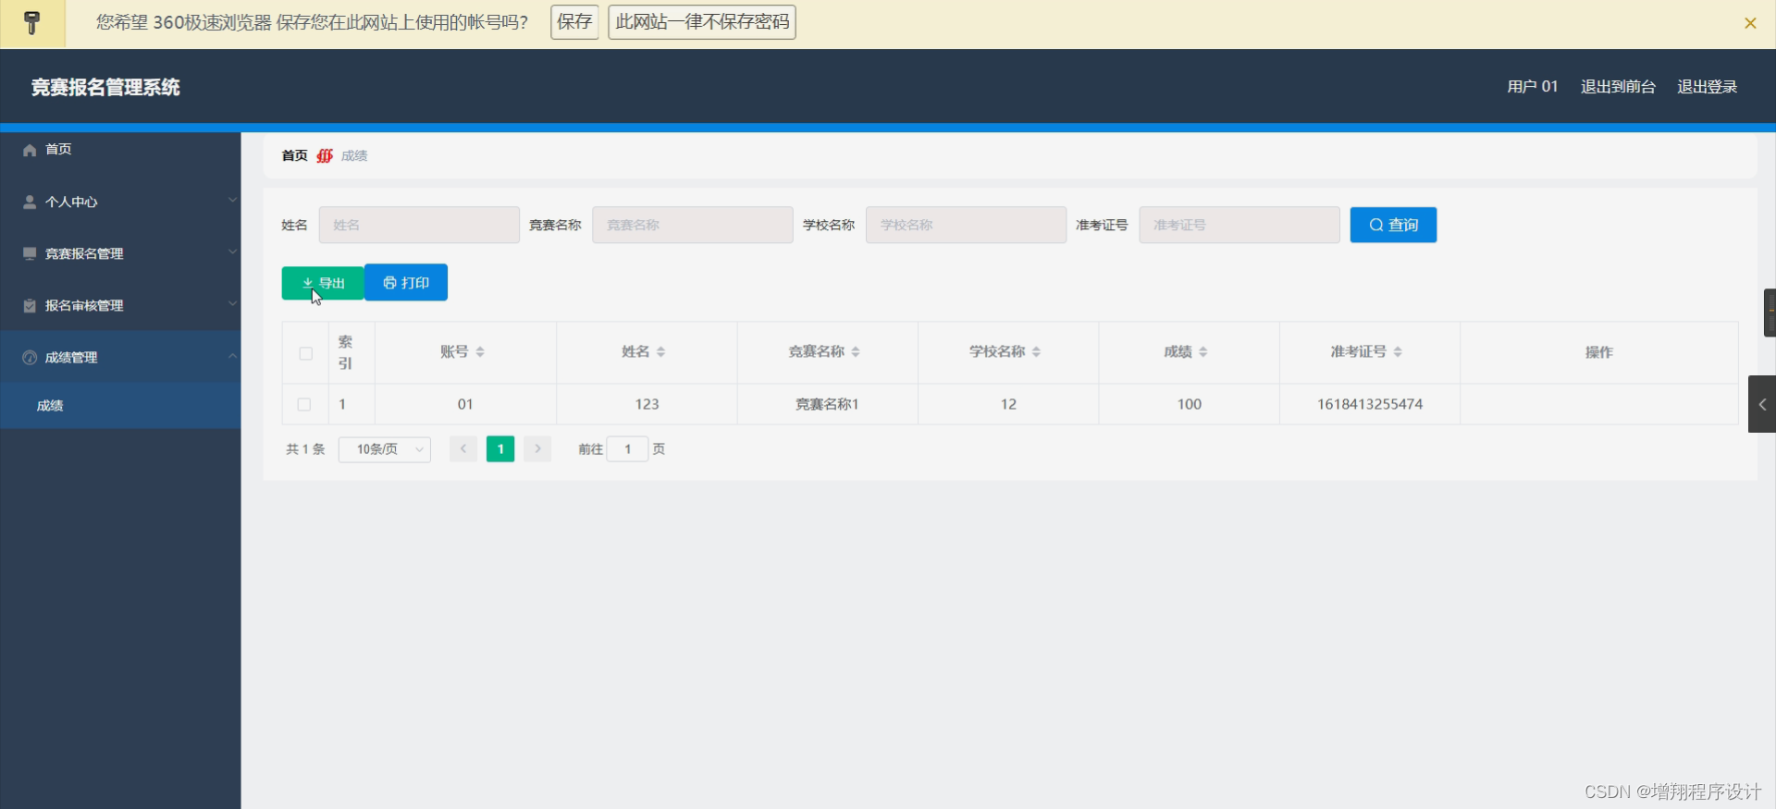Sort the 姓名 column
Screen dimensions: 1776x809
pos(660,351)
